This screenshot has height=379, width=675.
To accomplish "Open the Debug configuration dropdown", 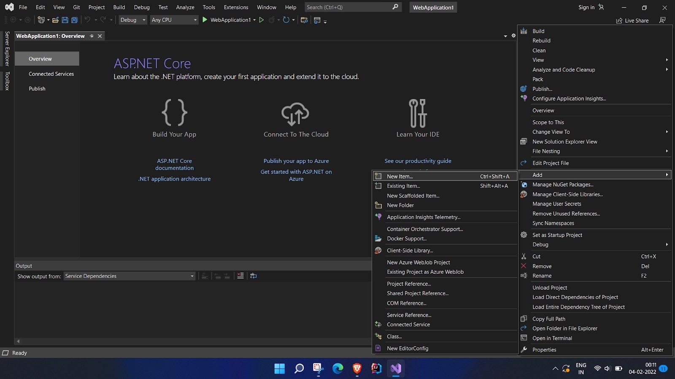I will (x=132, y=20).
